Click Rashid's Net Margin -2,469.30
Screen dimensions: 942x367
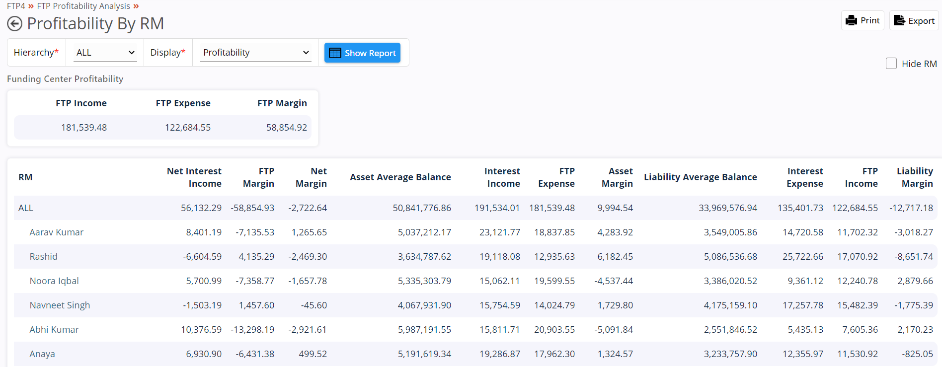coord(308,257)
